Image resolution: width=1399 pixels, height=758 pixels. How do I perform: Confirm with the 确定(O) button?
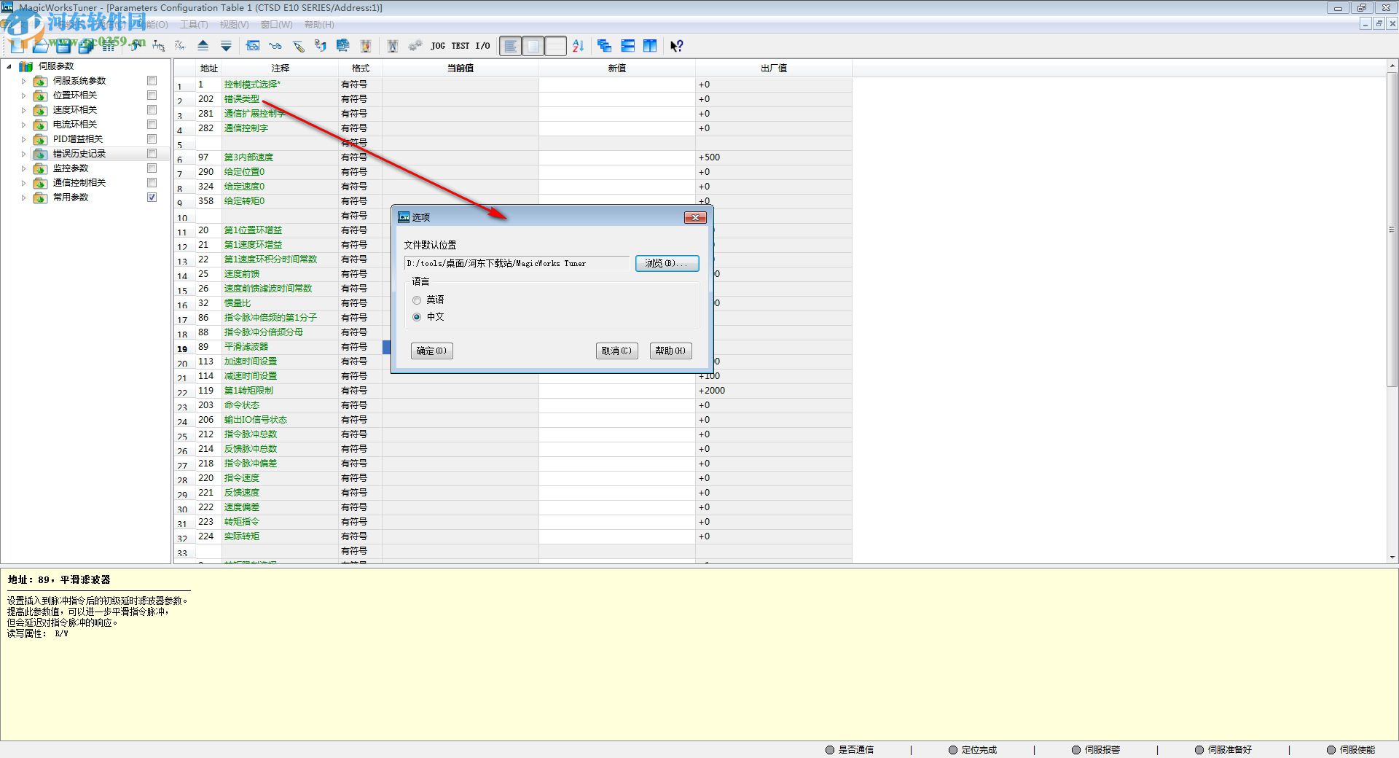[x=431, y=351]
